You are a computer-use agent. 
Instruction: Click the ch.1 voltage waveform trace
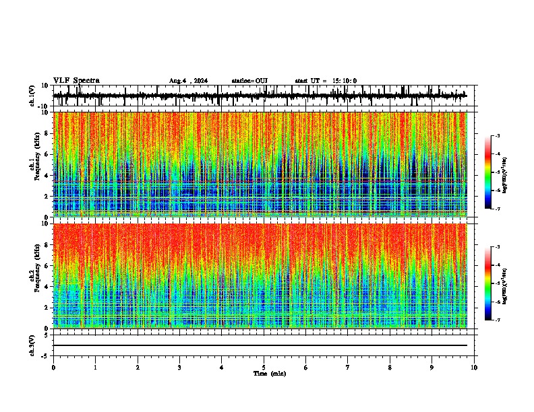point(260,96)
